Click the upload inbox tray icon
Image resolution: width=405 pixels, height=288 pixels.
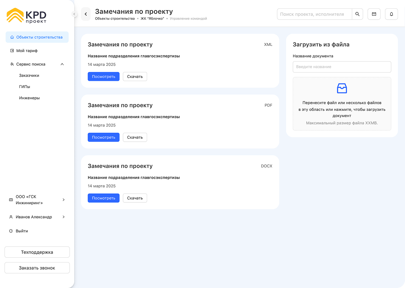[342, 88]
